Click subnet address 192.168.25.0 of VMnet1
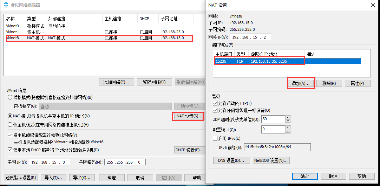Image resolution: width=380 pixels, height=186 pixels. (172, 32)
